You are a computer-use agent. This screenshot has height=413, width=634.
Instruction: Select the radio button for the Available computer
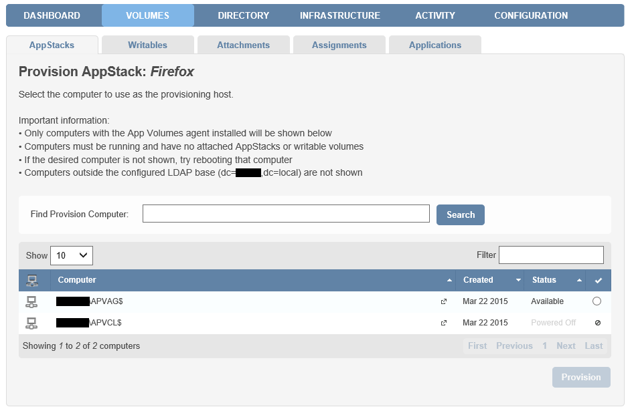coord(599,301)
